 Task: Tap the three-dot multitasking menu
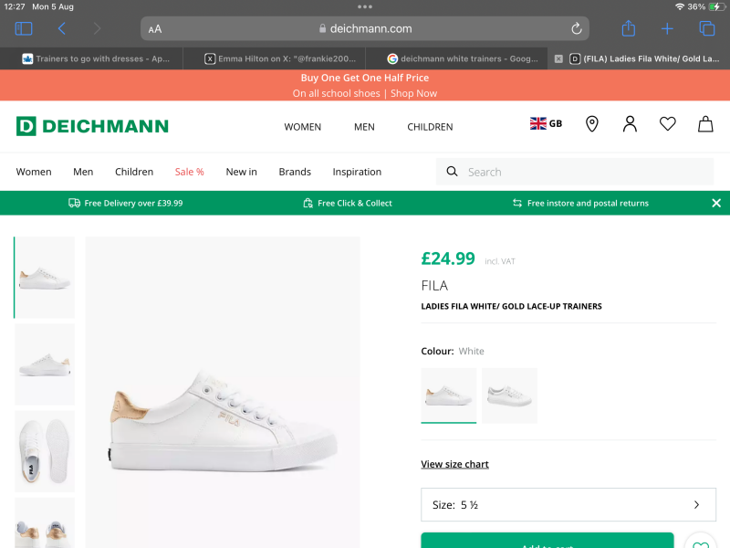(365, 6)
